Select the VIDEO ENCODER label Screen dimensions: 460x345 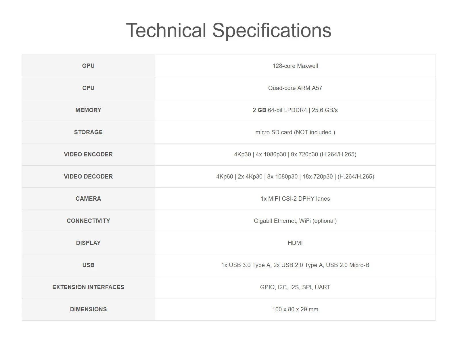[x=88, y=154]
